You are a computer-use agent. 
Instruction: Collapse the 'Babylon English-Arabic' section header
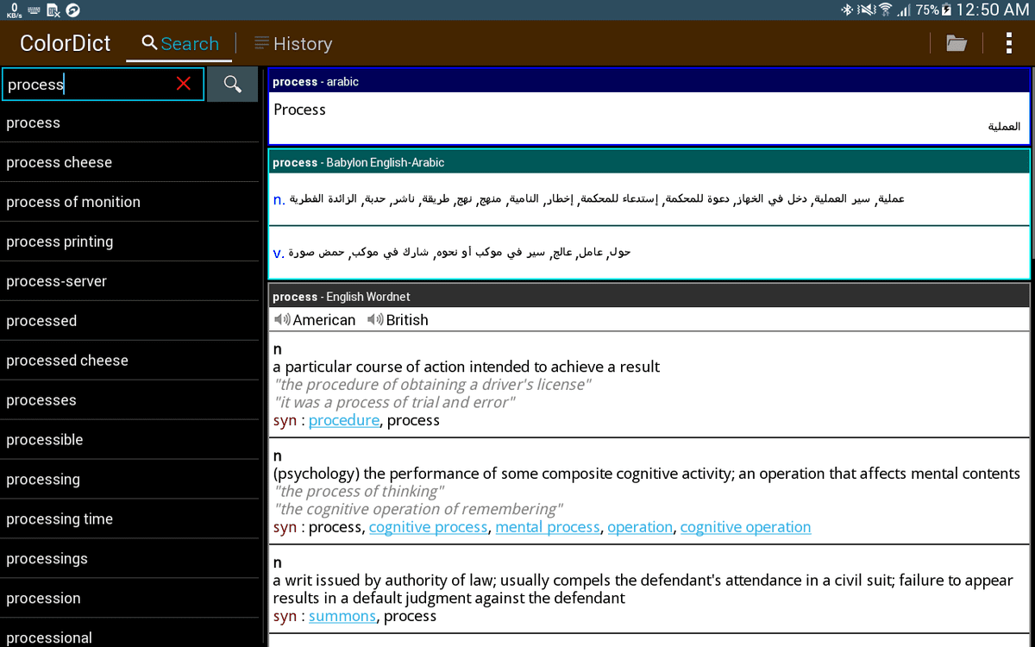coord(647,161)
